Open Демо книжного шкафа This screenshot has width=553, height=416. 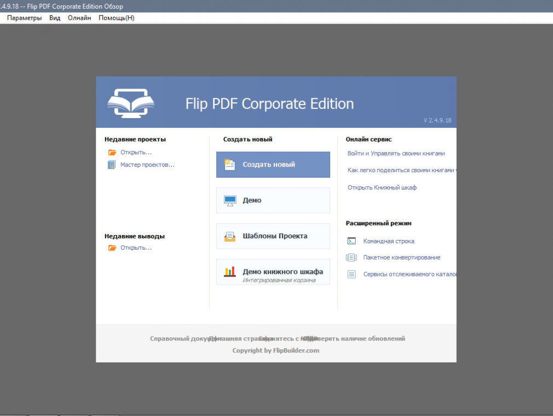click(273, 272)
